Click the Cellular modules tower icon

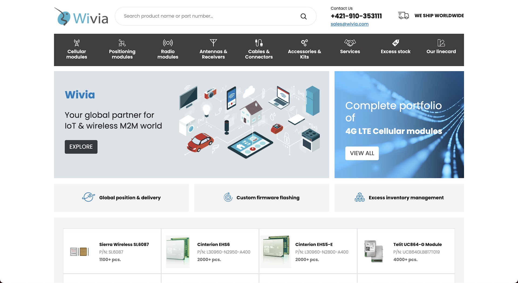(77, 43)
